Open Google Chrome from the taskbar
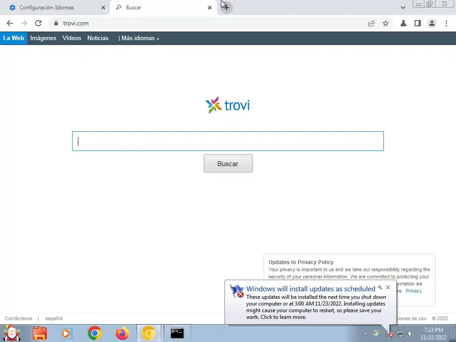 click(x=94, y=333)
